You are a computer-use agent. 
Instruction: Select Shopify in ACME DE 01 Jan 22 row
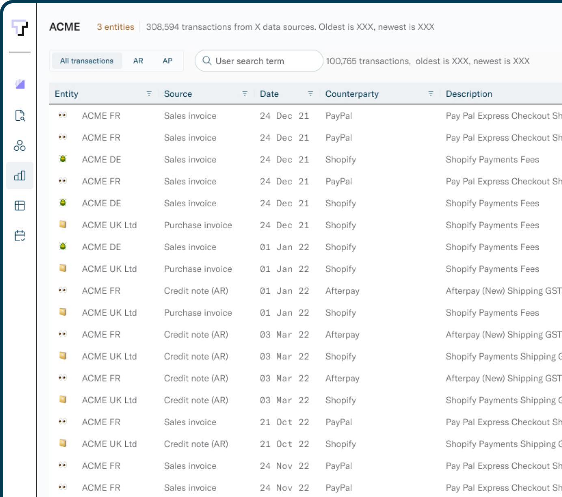pyautogui.click(x=341, y=247)
